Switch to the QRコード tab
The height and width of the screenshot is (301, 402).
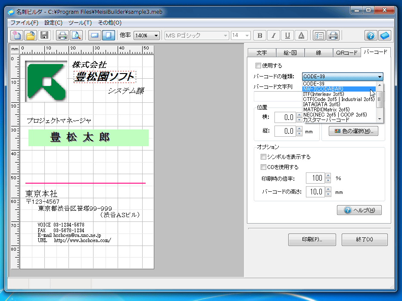coord(346,53)
